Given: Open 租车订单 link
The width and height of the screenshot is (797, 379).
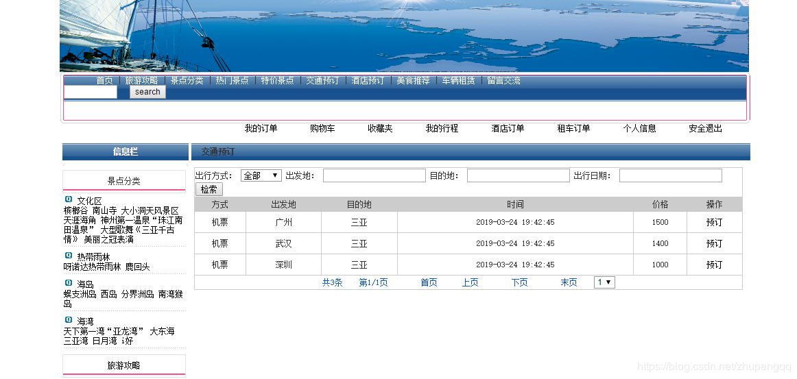Looking at the screenshot, I should coord(573,129).
